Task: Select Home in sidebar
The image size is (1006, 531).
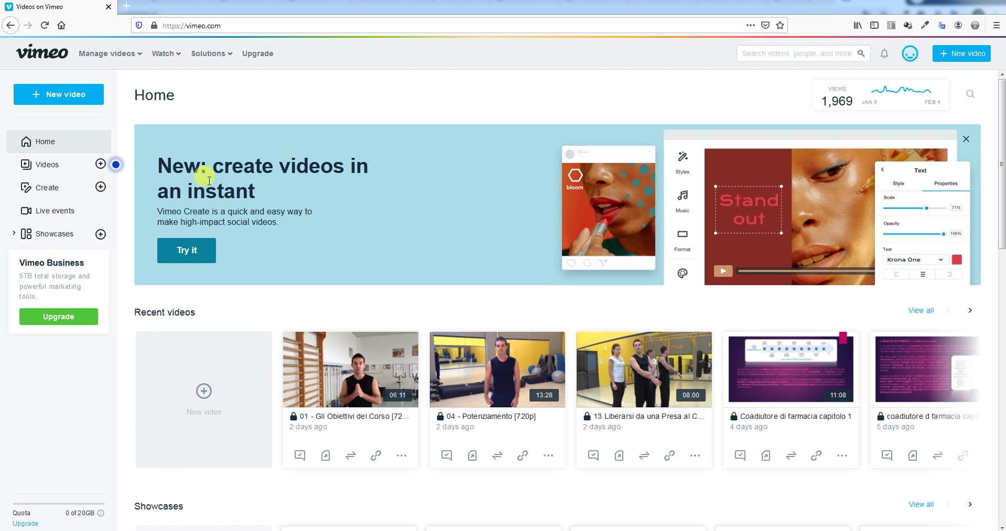Action: point(59,142)
